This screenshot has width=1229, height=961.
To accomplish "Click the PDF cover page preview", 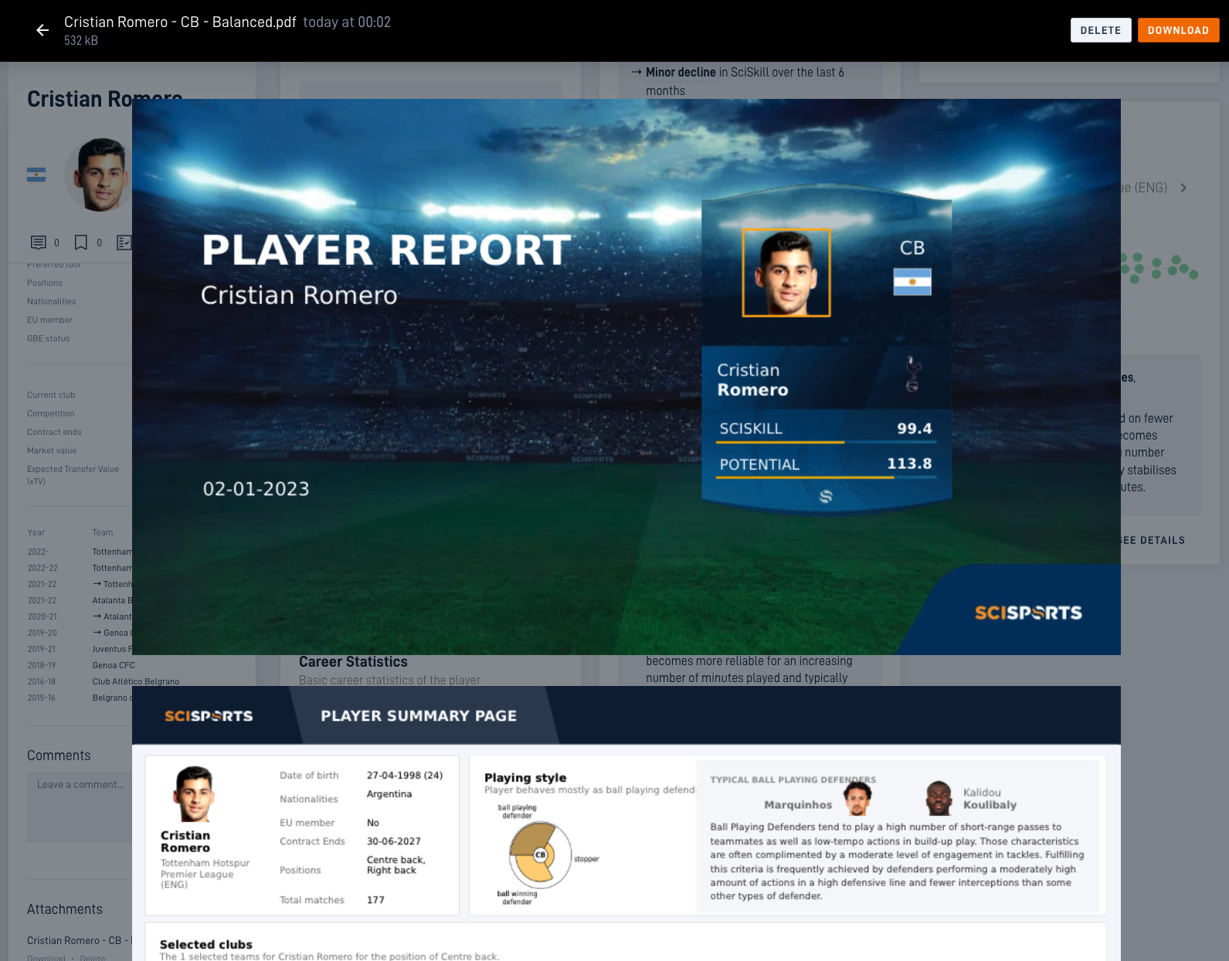I will (626, 377).
